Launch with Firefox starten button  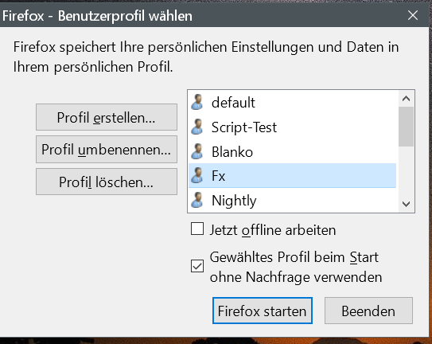pos(263,311)
